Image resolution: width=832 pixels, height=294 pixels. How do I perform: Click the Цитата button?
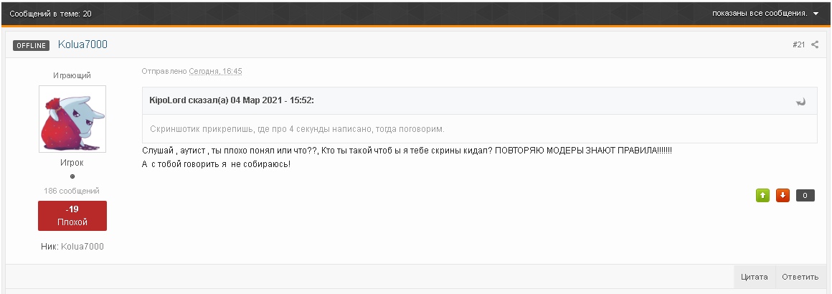click(754, 277)
